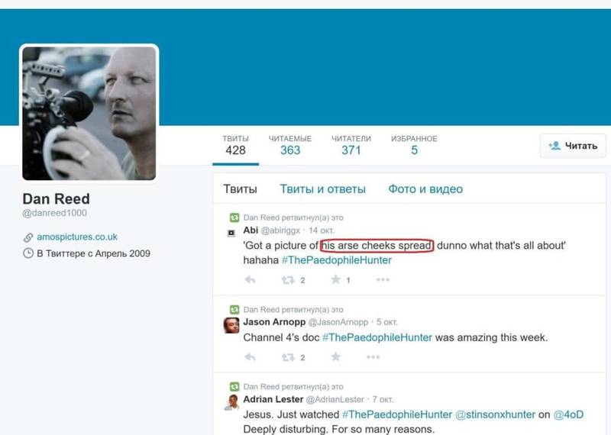The image size is (611, 435).
Task: Open Adrian Lester's profile name link
Action: [273, 399]
